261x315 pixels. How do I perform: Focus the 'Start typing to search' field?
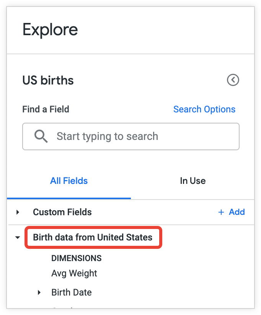[x=138, y=136]
